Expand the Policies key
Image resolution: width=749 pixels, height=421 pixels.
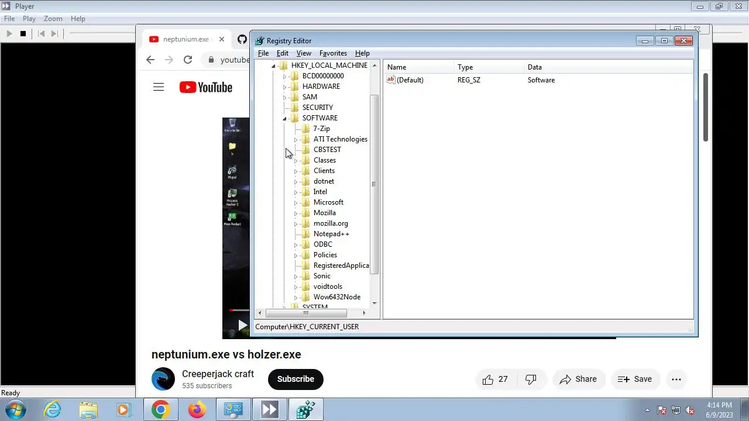point(296,255)
